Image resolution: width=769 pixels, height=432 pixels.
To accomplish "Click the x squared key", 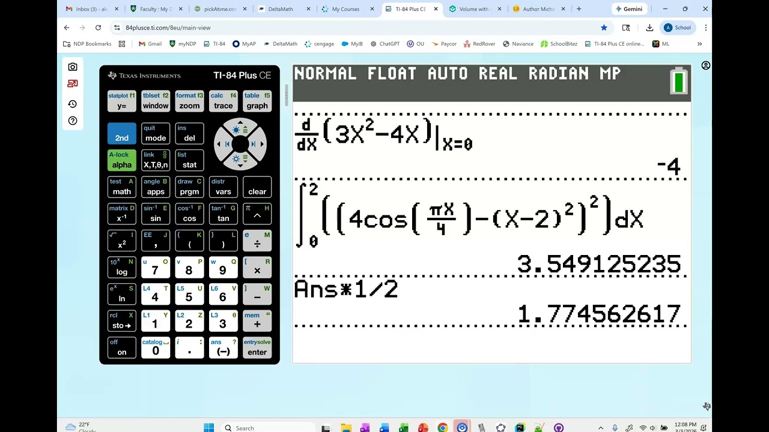I will tap(122, 241).
